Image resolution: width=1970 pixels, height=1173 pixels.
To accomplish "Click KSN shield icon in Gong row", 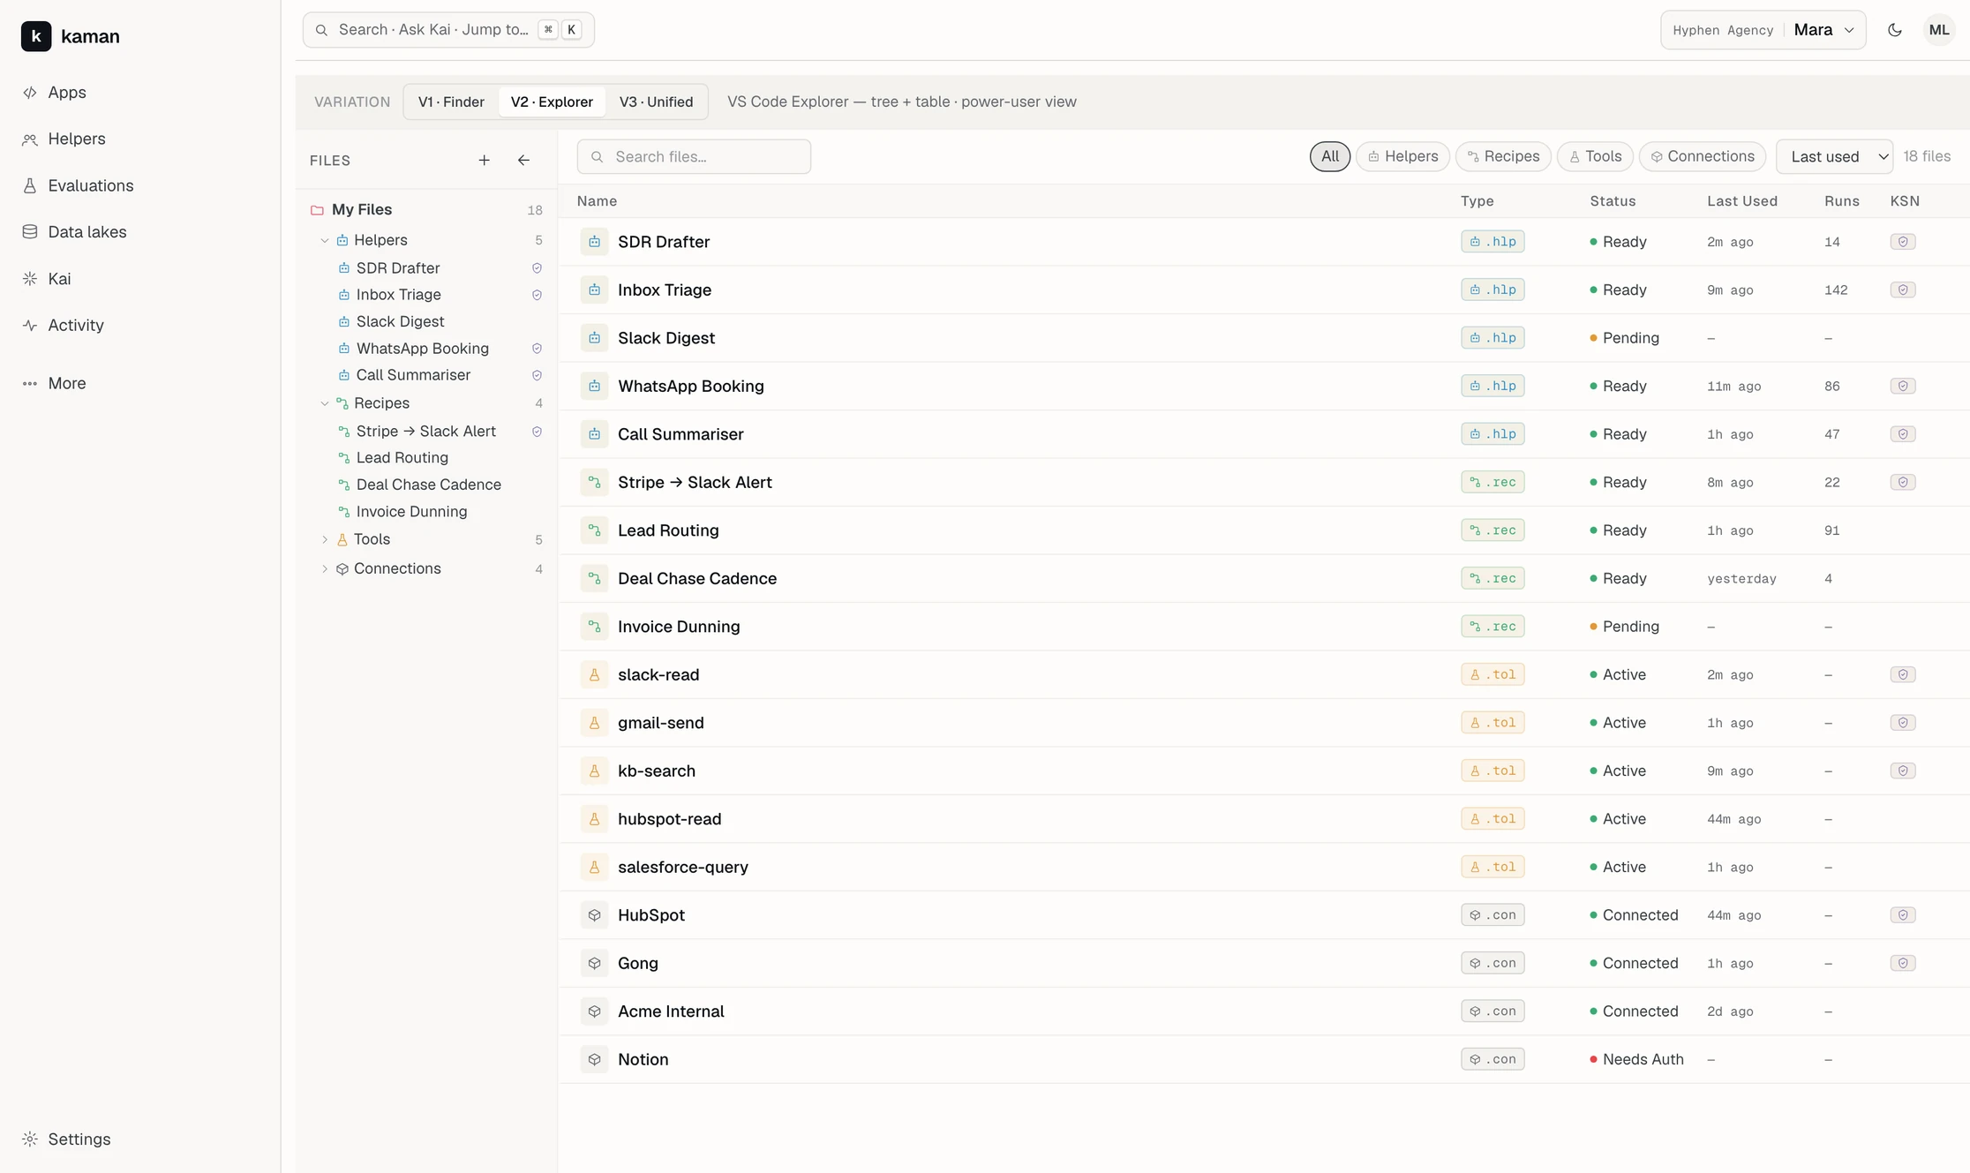I will pos(1902,964).
